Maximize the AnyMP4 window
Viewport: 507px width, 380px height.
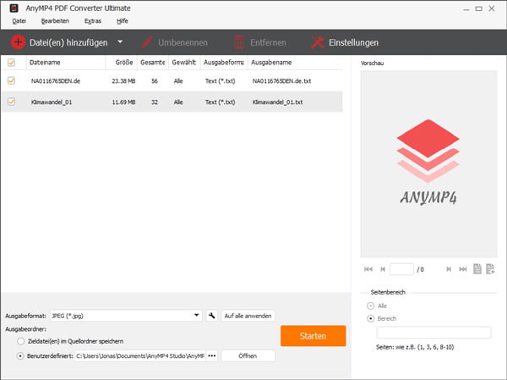(x=478, y=8)
